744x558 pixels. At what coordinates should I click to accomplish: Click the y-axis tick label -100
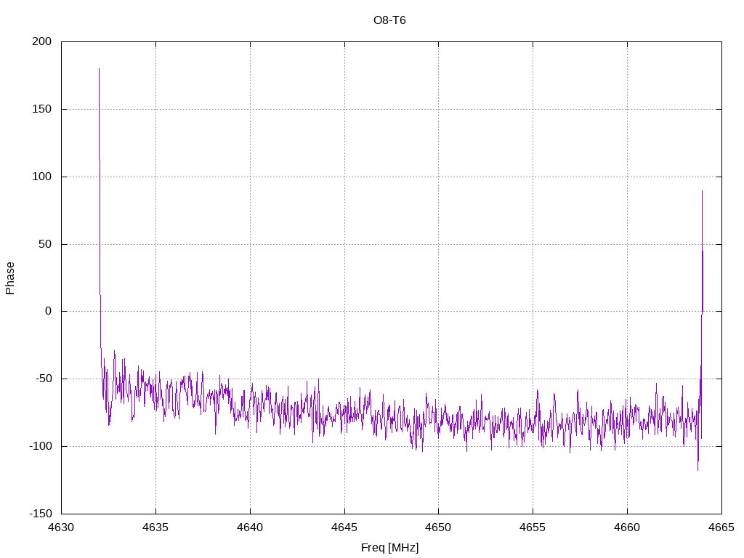(x=41, y=446)
